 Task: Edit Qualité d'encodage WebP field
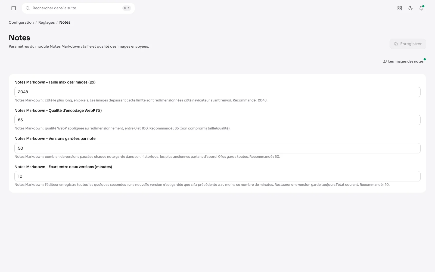[217, 120]
